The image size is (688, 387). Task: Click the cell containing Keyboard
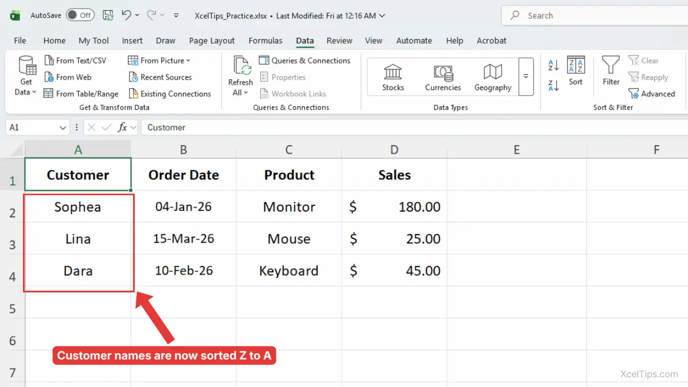(x=289, y=271)
